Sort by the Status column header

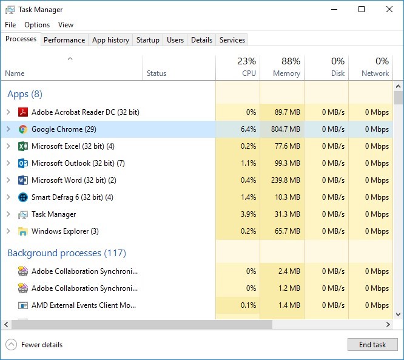coord(179,68)
